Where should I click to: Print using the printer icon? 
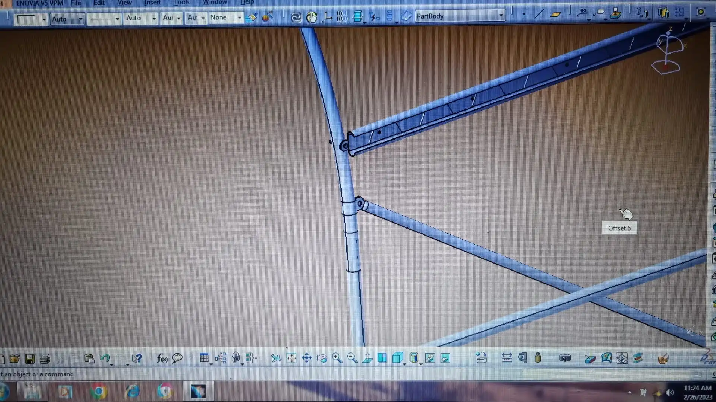click(x=45, y=359)
